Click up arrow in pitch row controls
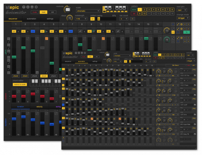The height and width of the screenshot is (155, 202). click(185, 42)
